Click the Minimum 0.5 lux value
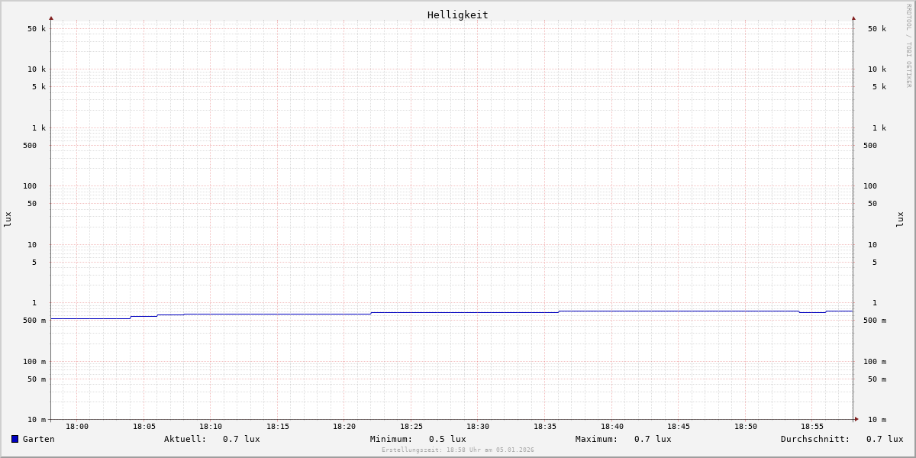The image size is (916, 458). click(x=447, y=439)
